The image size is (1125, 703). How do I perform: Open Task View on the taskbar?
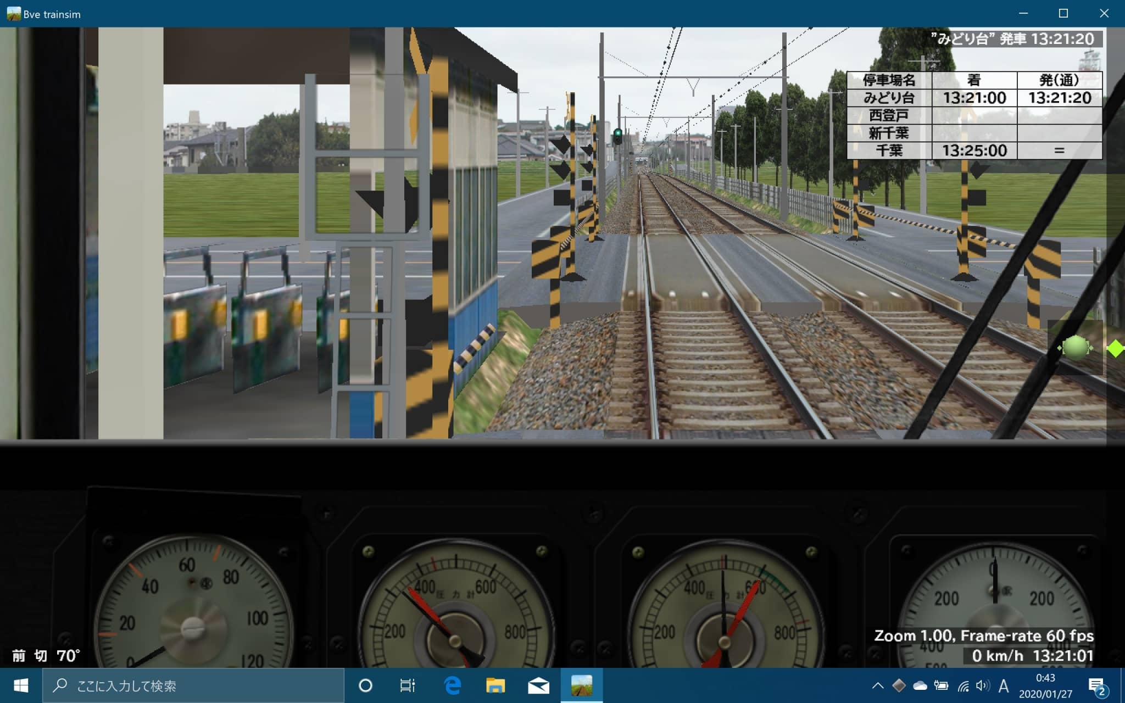click(x=408, y=685)
